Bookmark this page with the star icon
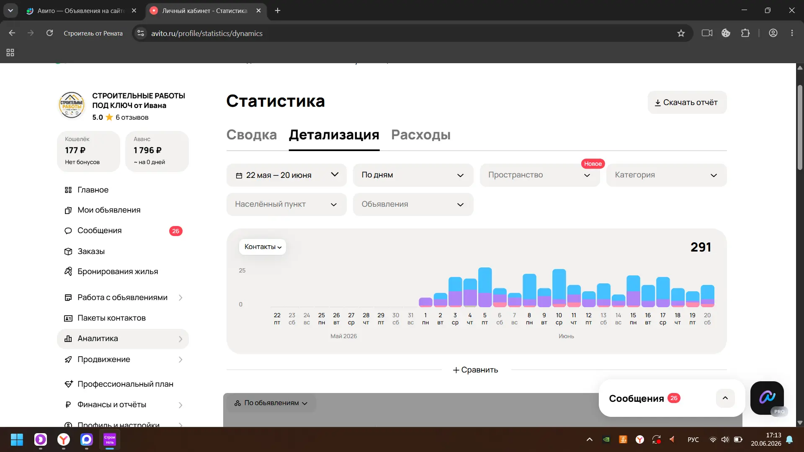This screenshot has height=452, width=804. click(x=681, y=33)
